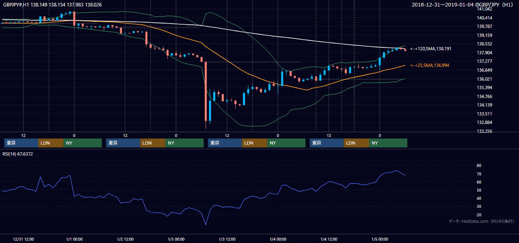Viewport: 519px width, 243px height.
Task: Click RSI scale level 80
Action: click(x=479, y=166)
